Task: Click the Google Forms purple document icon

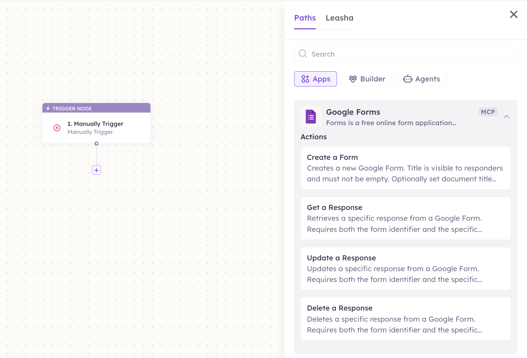Action: 311,117
